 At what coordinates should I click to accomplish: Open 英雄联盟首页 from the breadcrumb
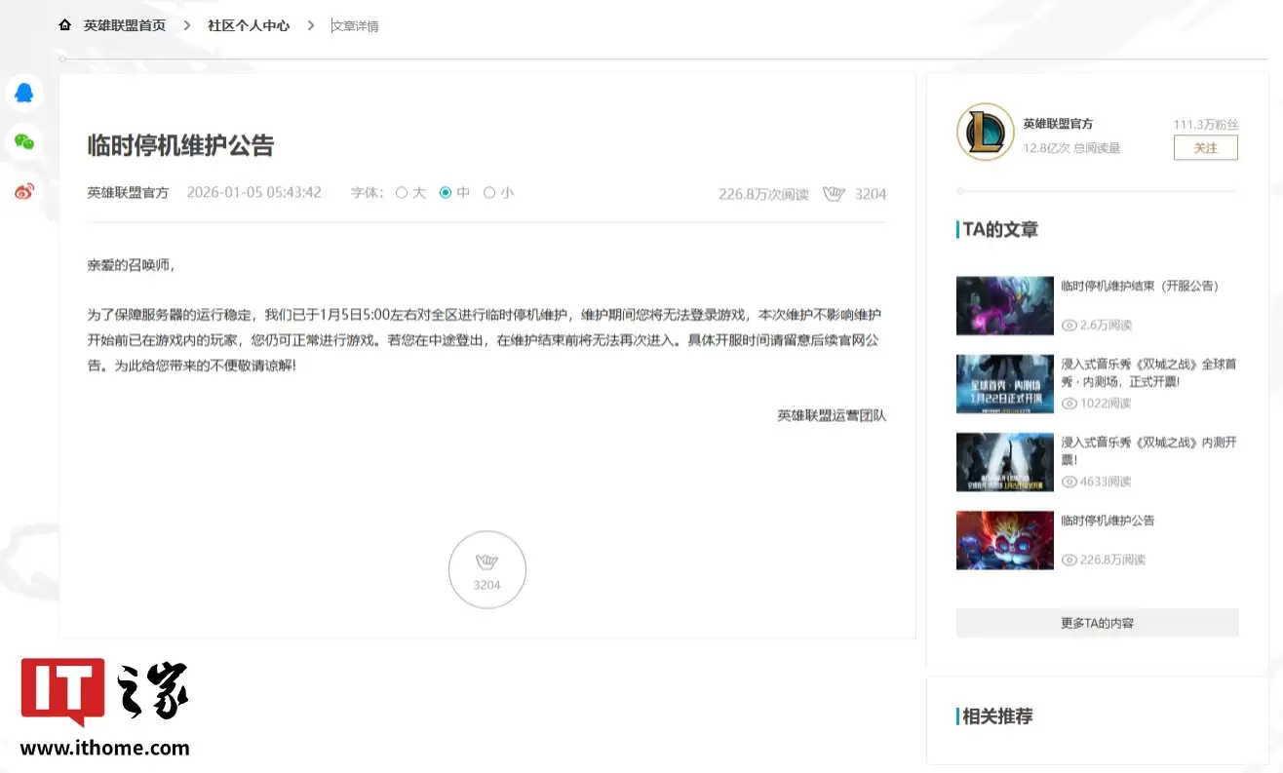click(126, 24)
